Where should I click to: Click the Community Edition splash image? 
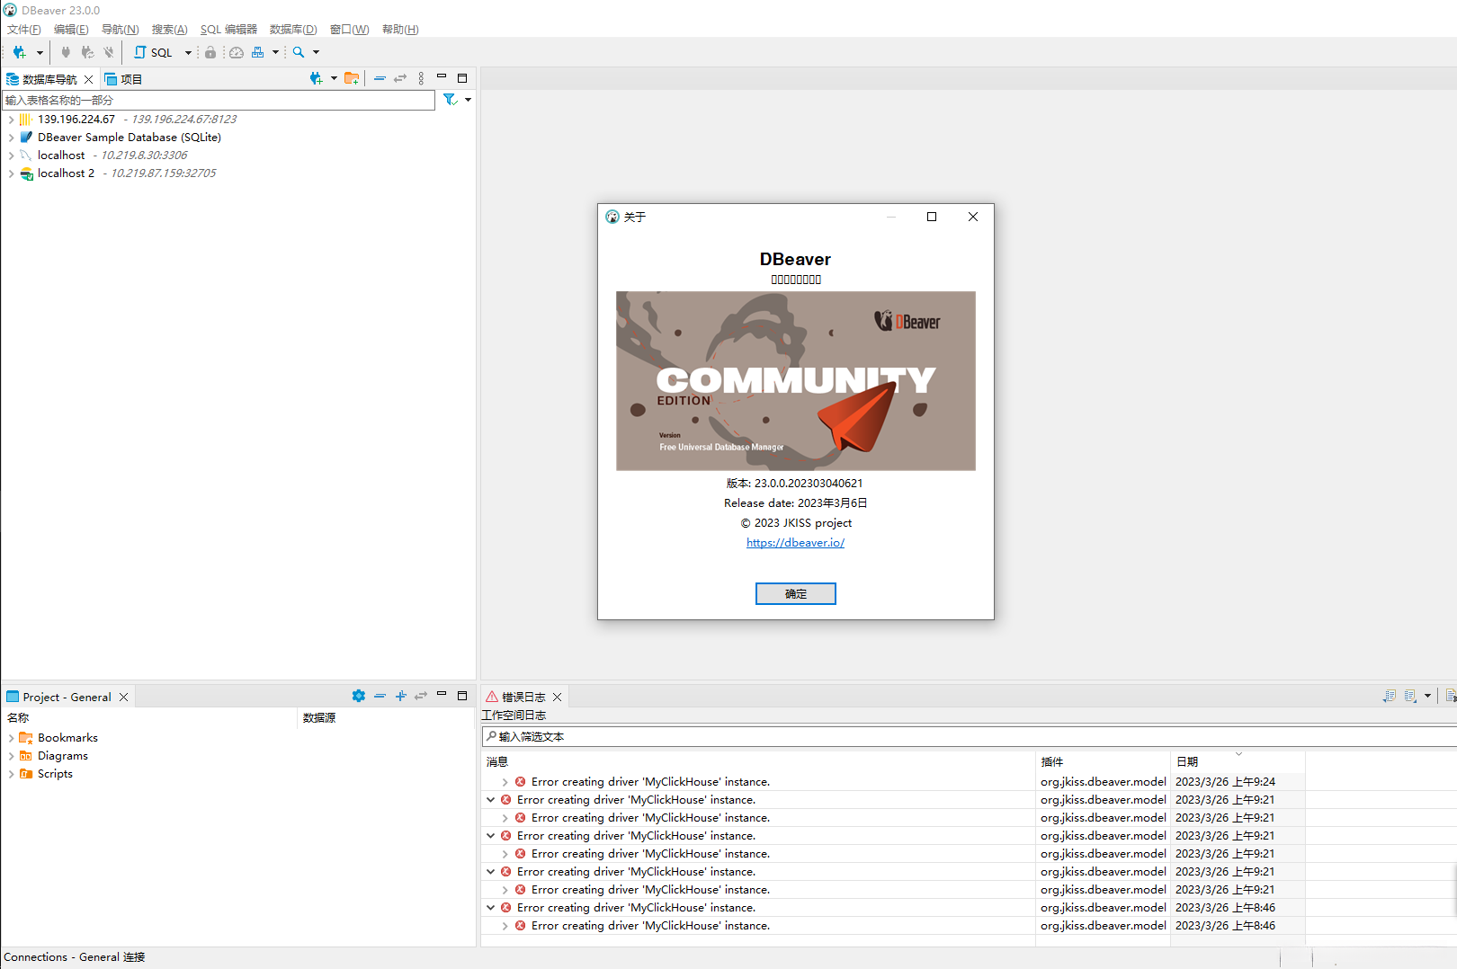pos(796,381)
